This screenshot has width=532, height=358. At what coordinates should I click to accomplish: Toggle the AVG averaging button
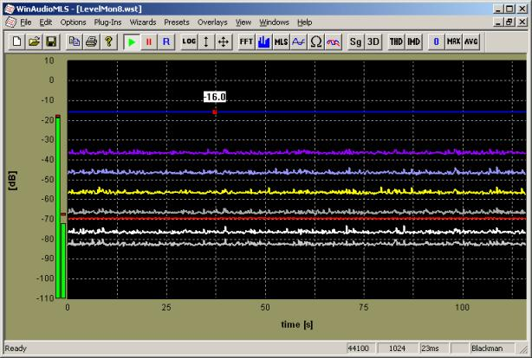pos(470,42)
